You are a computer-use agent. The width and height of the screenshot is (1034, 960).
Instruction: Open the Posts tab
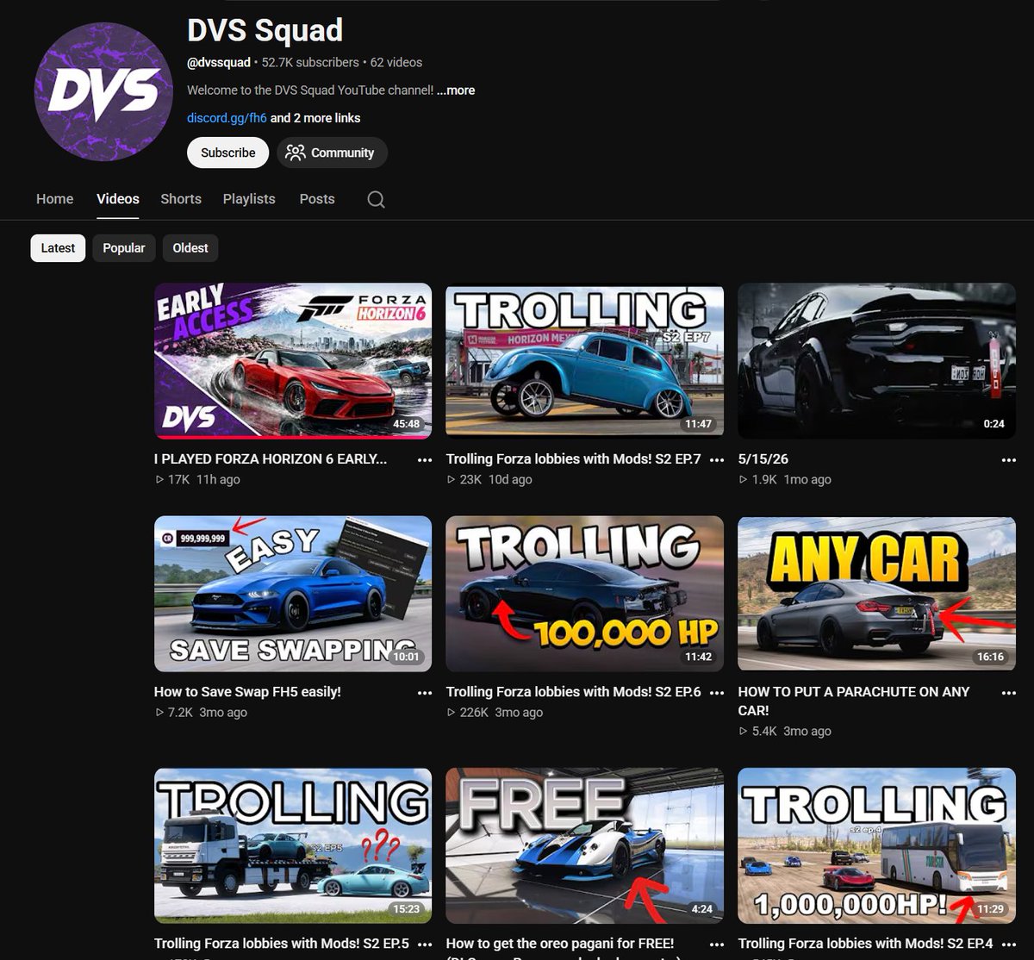pyautogui.click(x=317, y=199)
